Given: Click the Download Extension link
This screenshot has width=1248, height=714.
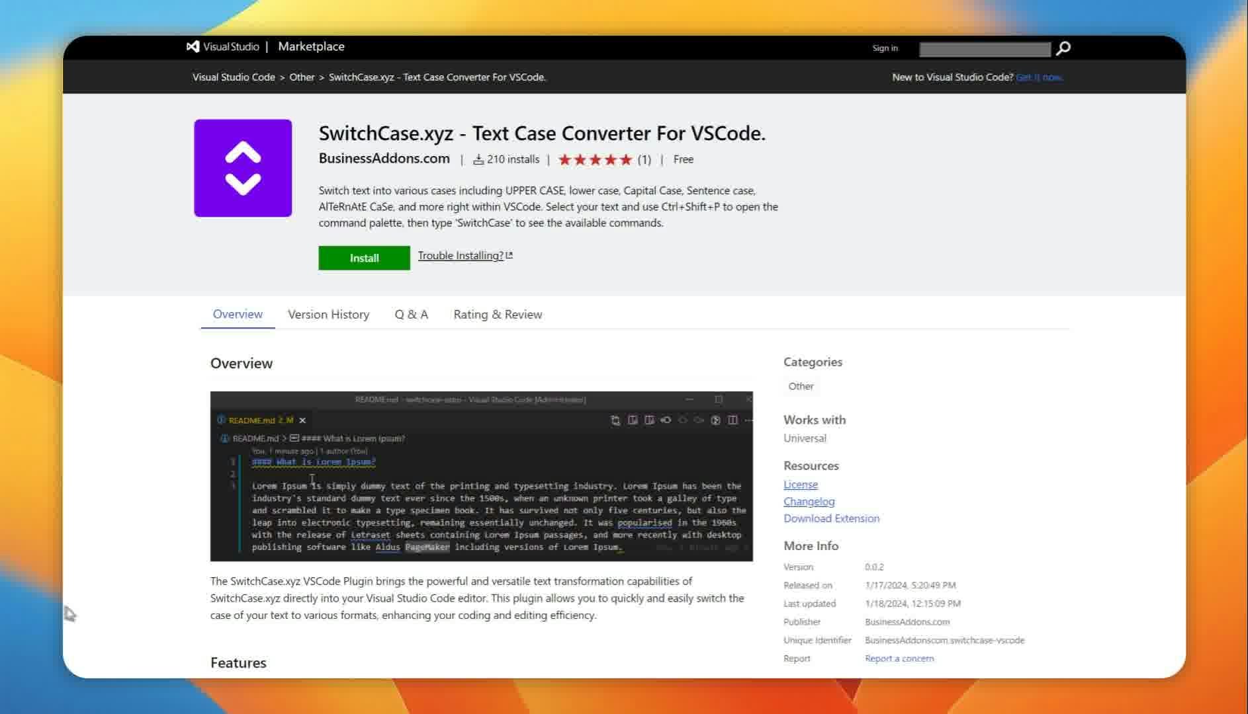Looking at the screenshot, I should pyautogui.click(x=832, y=518).
